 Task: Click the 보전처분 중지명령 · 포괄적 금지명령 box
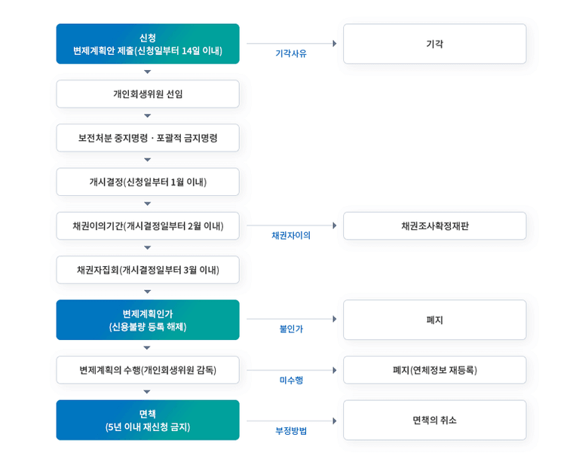[148, 138]
